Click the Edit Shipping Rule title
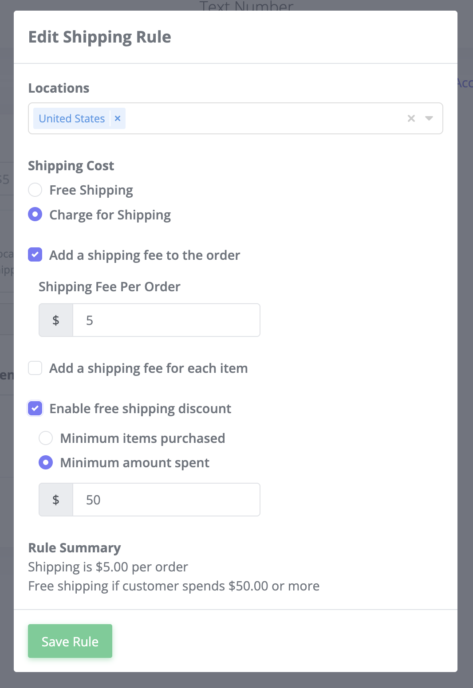 click(x=100, y=37)
